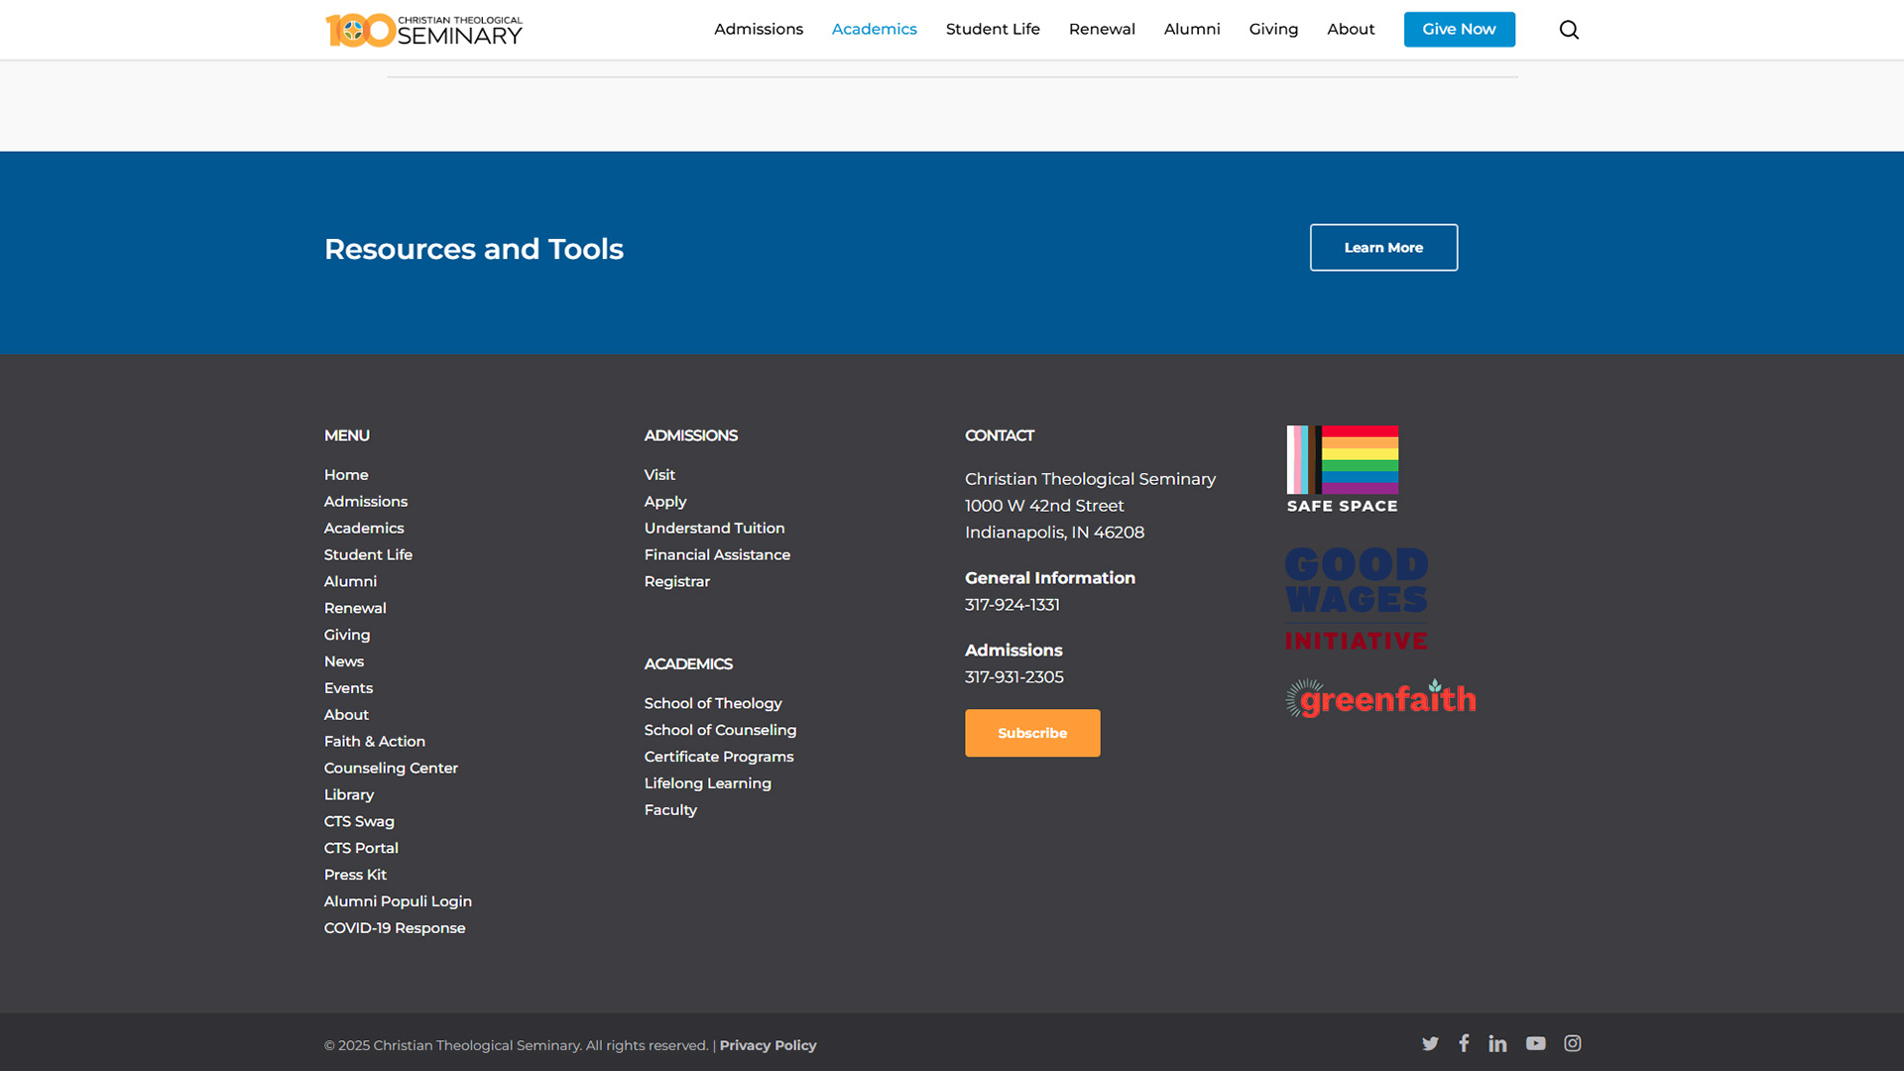
Task: Open the COVID-19 Response link
Action: coord(395,928)
